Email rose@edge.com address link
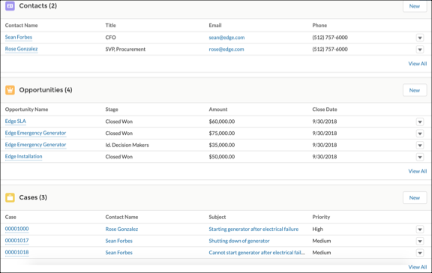 [x=226, y=49]
